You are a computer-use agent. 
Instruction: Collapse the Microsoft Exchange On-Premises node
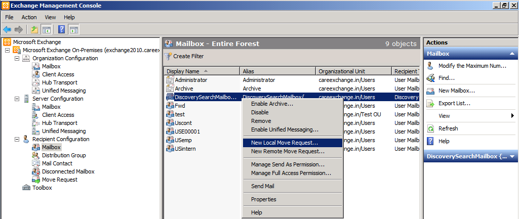click(7, 50)
